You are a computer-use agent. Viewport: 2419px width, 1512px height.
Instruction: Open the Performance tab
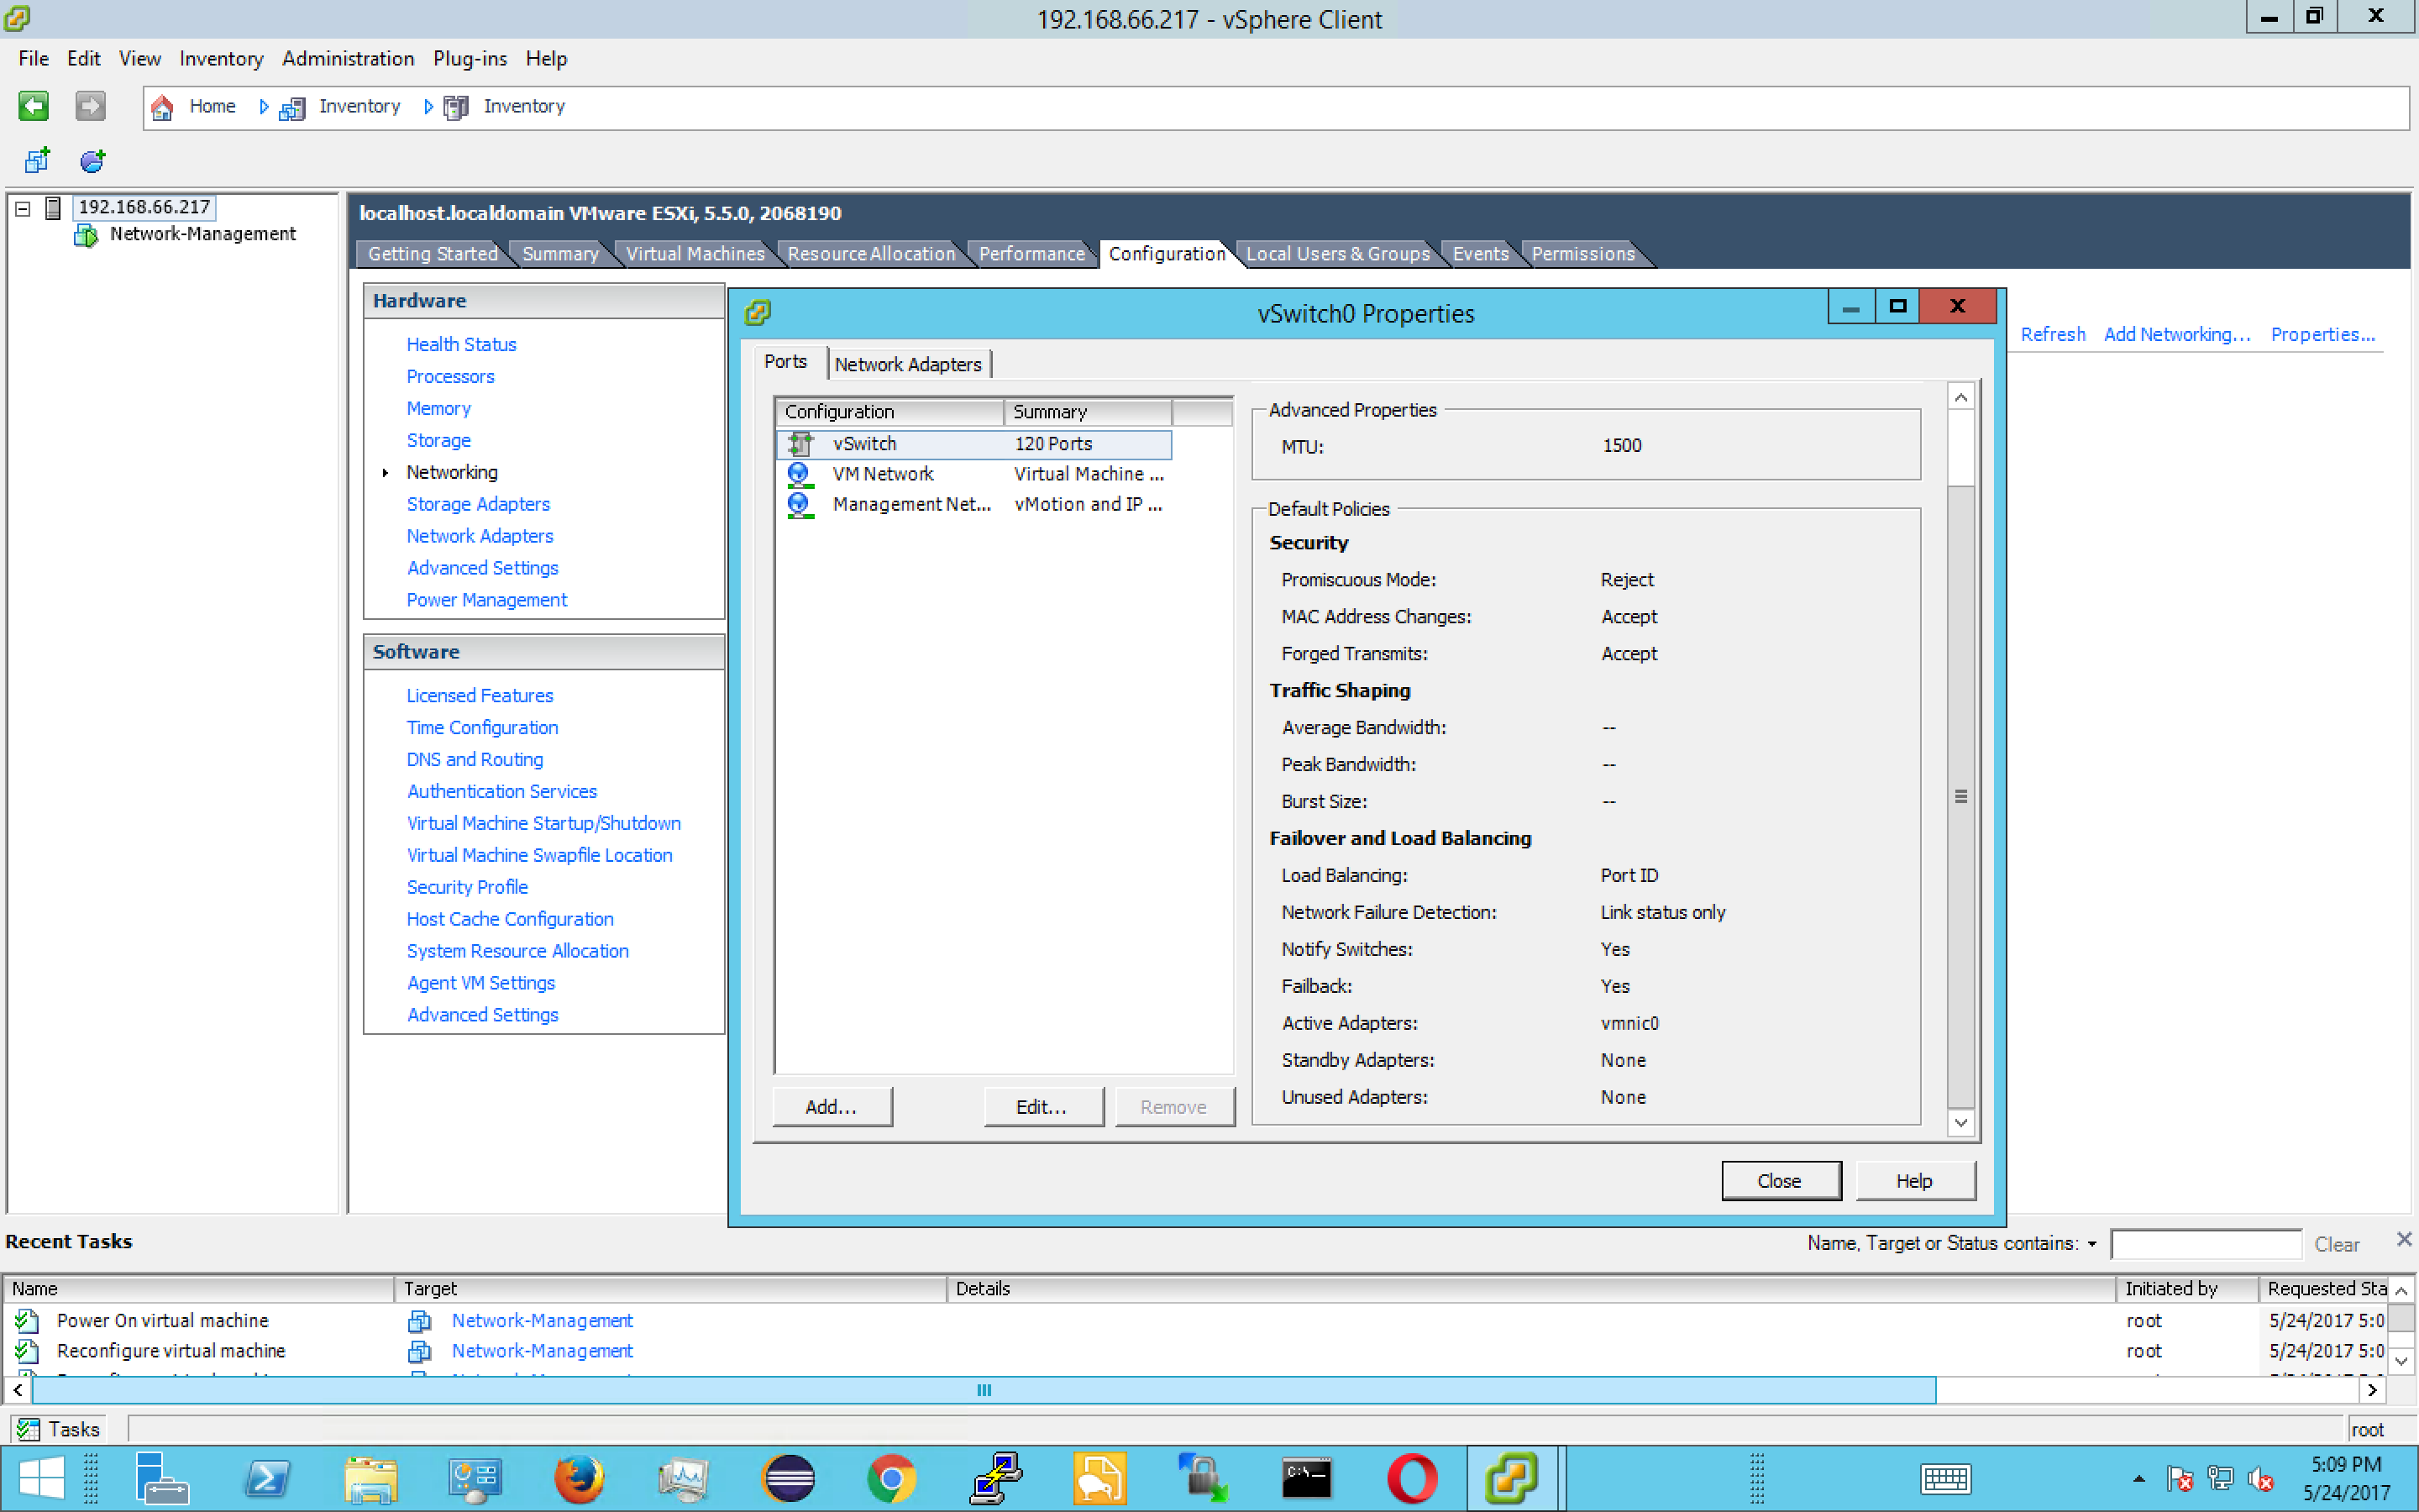tap(1031, 254)
